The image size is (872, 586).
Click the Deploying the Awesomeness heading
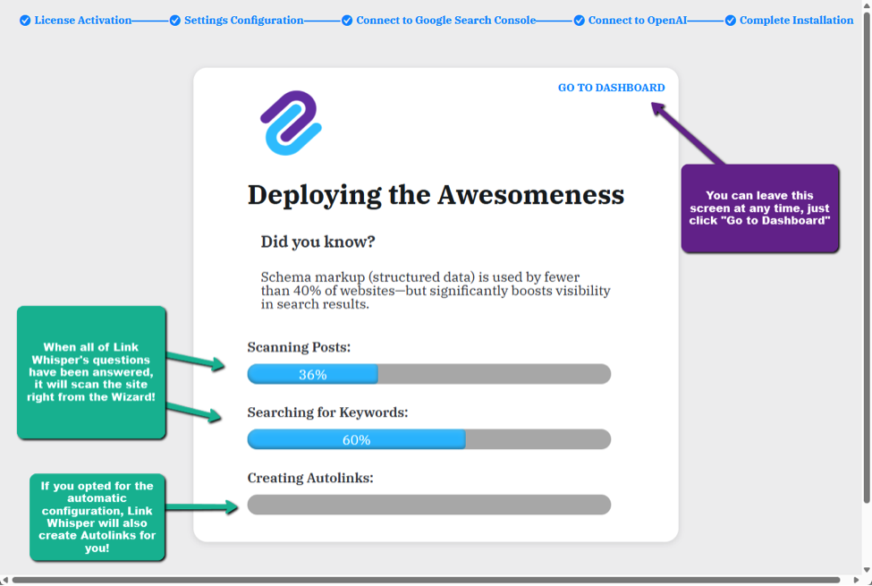pyautogui.click(x=436, y=195)
